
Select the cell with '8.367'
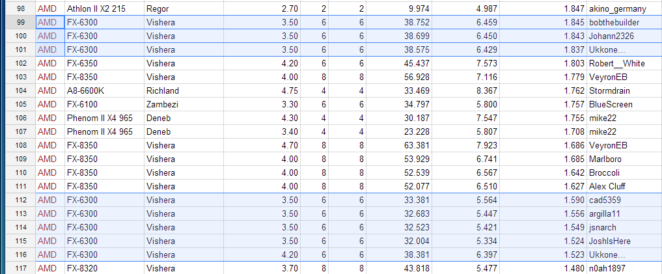[x=465, y=90]
